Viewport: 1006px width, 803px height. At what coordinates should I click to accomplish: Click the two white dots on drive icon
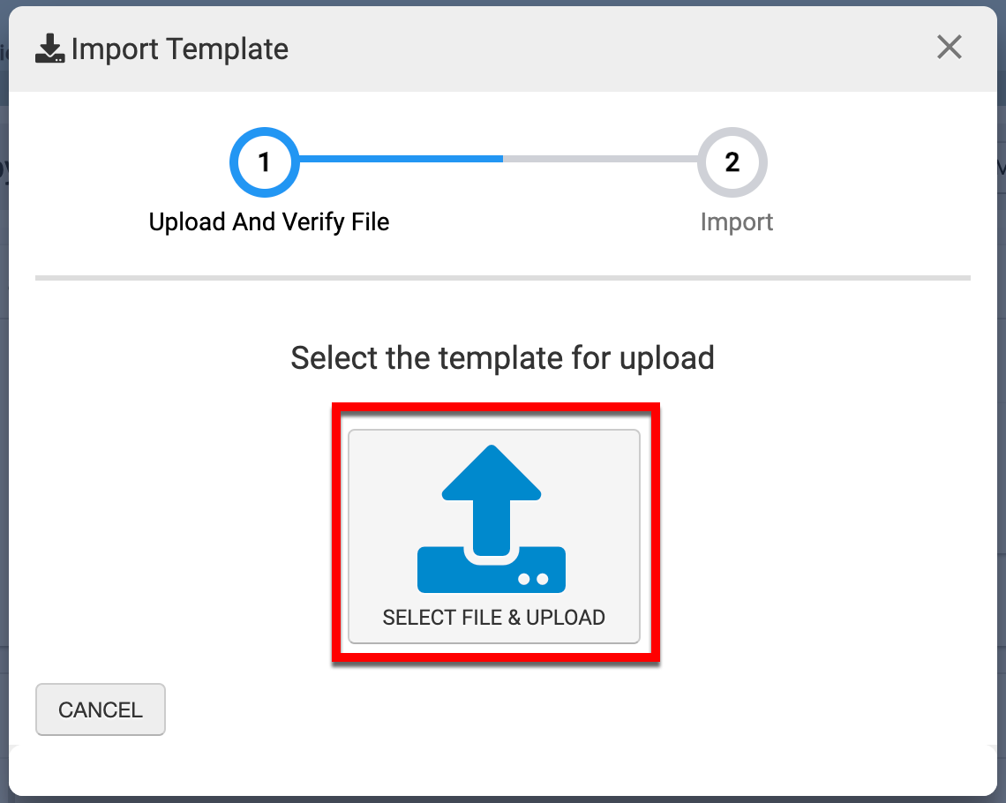pyautogui.click(x=534, y=579)
